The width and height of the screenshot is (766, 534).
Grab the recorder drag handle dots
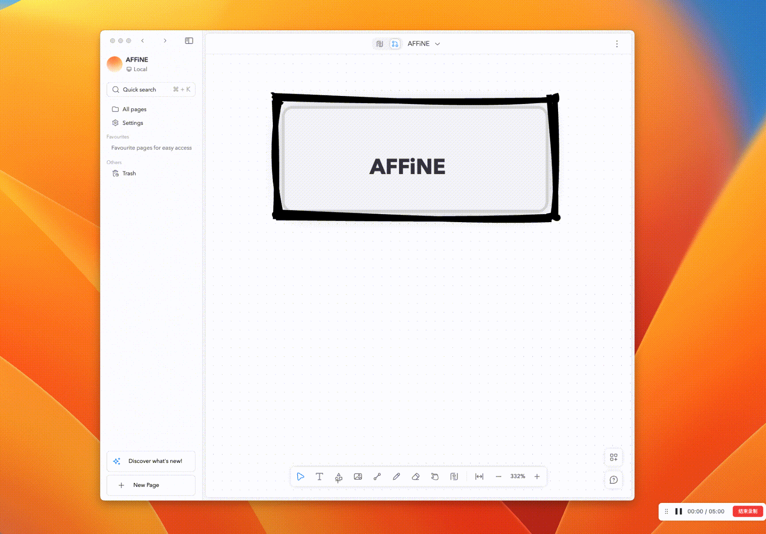pyautogui.click(x=666, y=511)
